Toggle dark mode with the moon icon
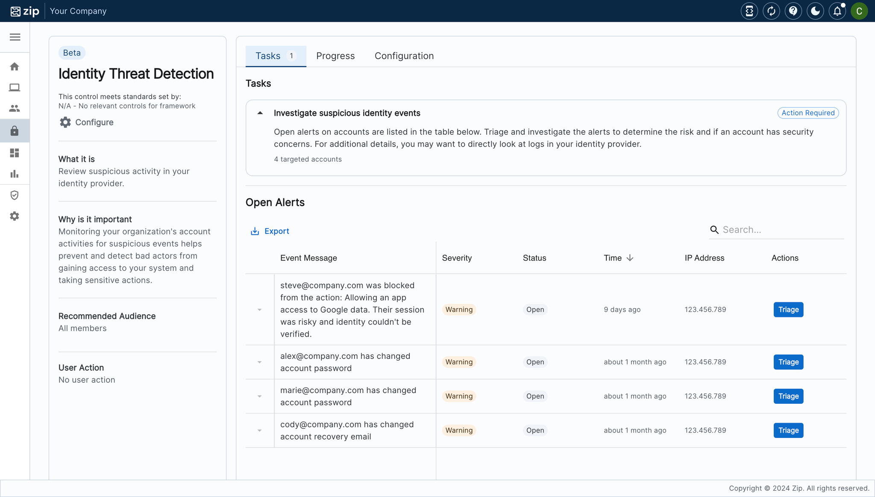Viewport: 875px width, 497px height. point(815,11)
